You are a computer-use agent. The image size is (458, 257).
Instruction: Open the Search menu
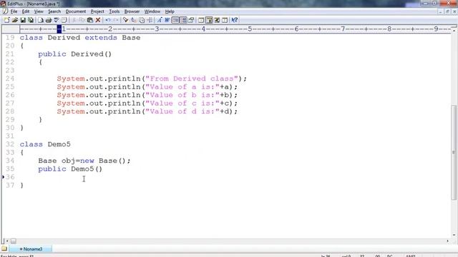(54, 11)
